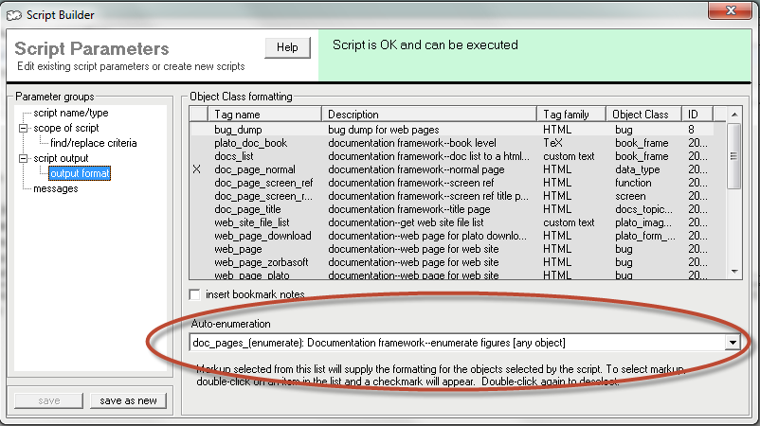
Task: Collapse the scope of script node
Action: 24,128
